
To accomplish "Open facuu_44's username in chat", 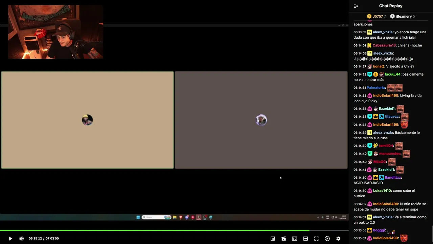I will coord(392,74).
